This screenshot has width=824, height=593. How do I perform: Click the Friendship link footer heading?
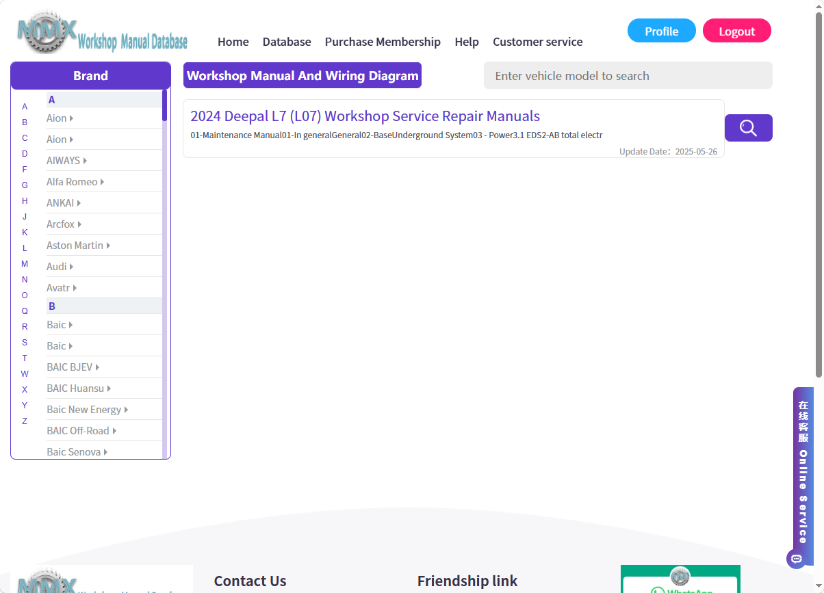click(467, 581)
